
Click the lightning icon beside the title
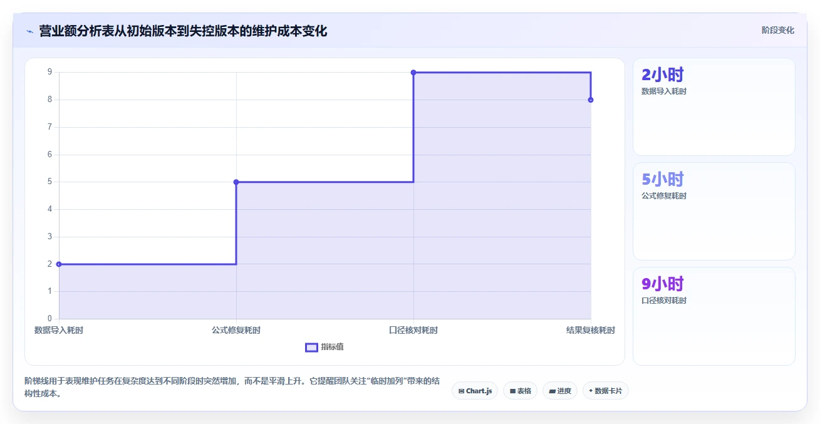point(29,31)
